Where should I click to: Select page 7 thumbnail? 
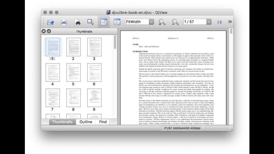coord(53,98)
